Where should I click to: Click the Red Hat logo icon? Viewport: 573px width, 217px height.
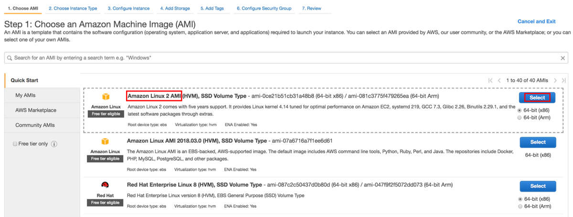tap(106, 186)
